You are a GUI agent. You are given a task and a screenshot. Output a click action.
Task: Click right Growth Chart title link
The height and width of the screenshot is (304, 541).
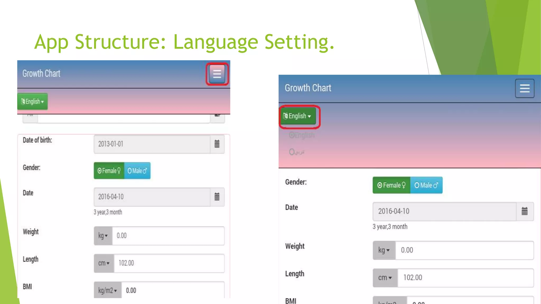(308, 88)
